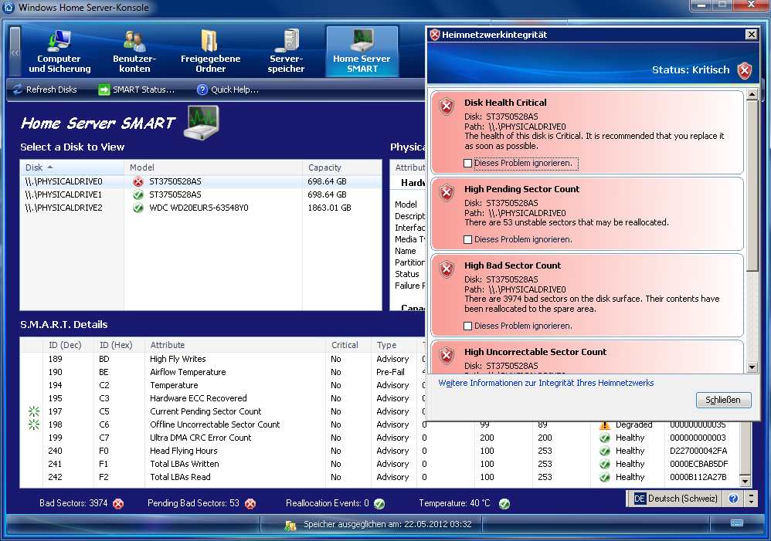Open Weitere Informationen zur Integrität link

(545, 383)
